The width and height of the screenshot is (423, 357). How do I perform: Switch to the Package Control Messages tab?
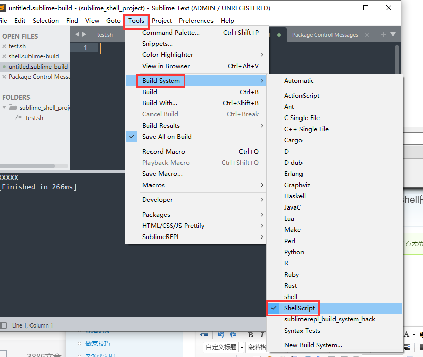coord(325,35)
